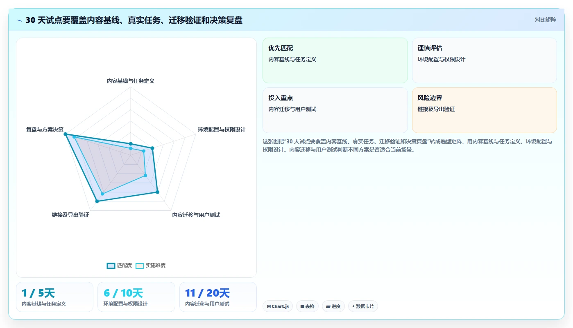Click the radar axis label 内容迁移与用户测试
Viewport: 573px width, 328px height.
tap(196, 215)
